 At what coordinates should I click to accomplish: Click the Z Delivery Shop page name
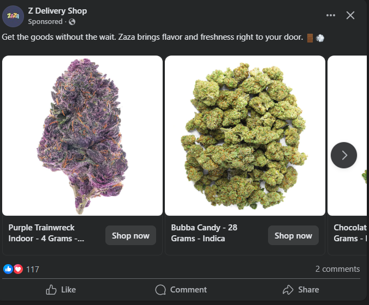tap(57, 11)
